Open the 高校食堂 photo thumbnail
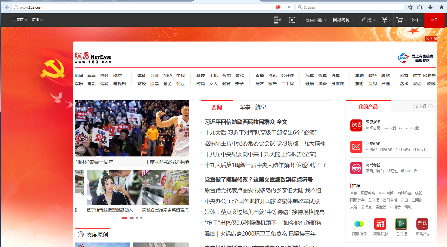The height and width of the screenshot is (247, 447). tap(166, 188)
